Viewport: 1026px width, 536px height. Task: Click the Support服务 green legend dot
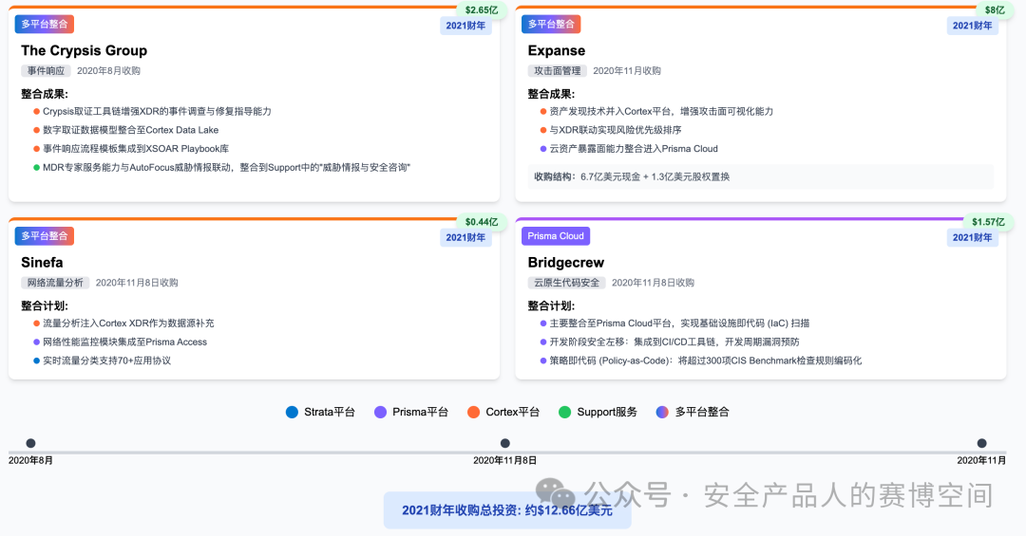tap(564, 412)
